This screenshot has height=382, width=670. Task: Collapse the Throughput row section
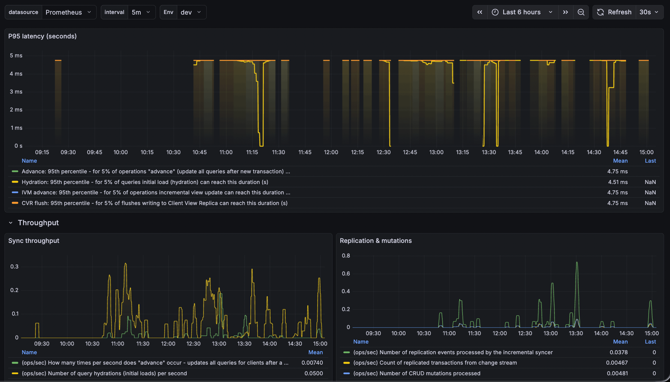11,223
